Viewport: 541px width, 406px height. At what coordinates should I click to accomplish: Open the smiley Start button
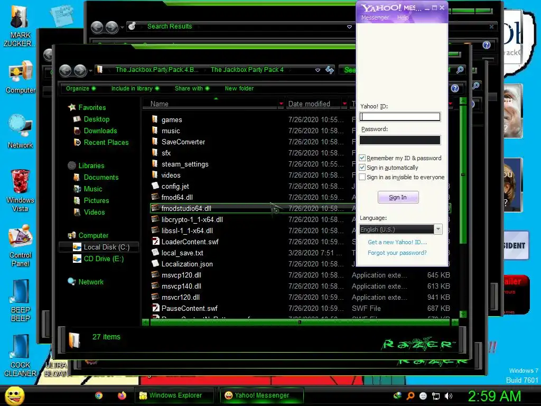coord(14,395)
